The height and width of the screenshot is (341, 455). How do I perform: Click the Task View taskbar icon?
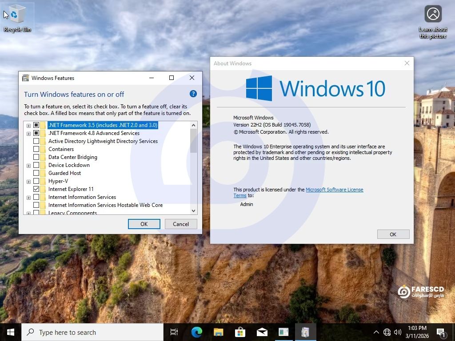click(174, 332)
